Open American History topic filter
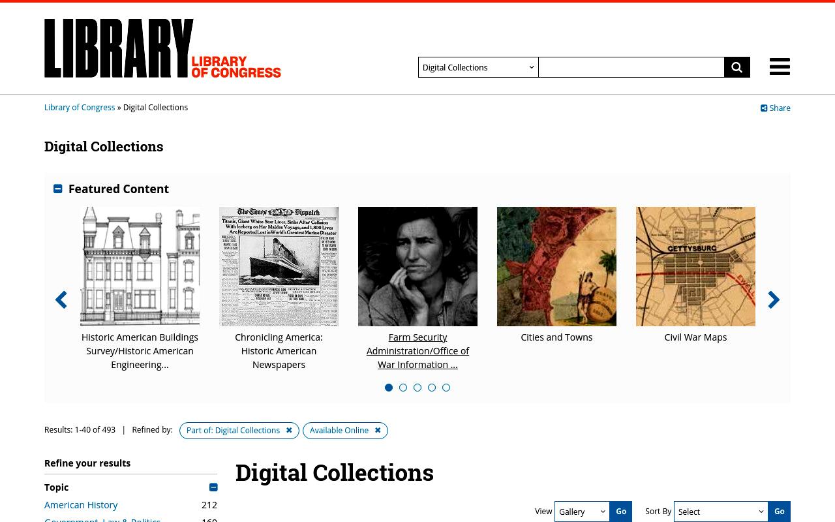This screenshot has height=522, width=835. [81, 505]
